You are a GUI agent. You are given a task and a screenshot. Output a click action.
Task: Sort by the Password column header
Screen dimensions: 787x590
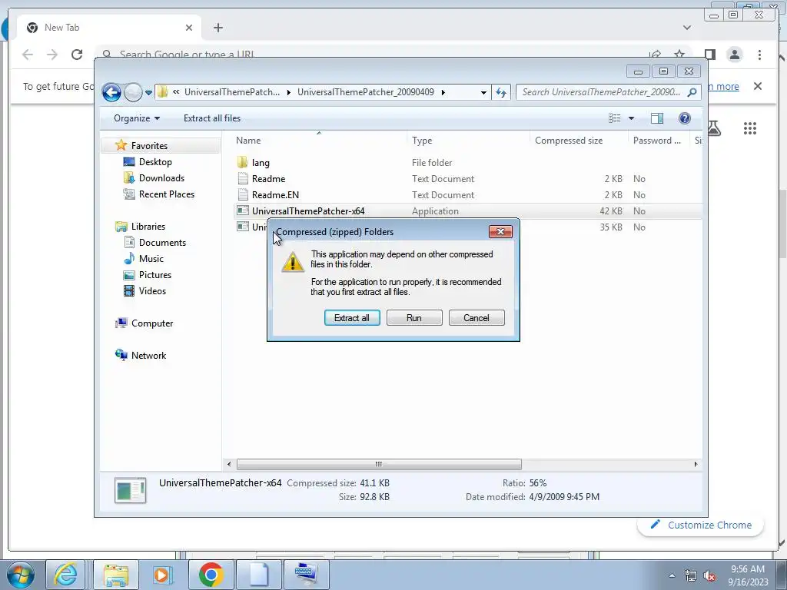tap(657, 141)
